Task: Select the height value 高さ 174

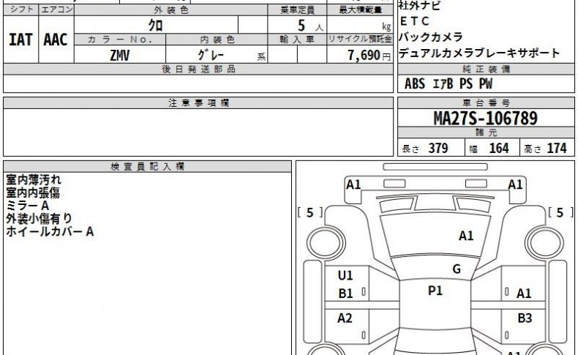Action: [545, 148]
